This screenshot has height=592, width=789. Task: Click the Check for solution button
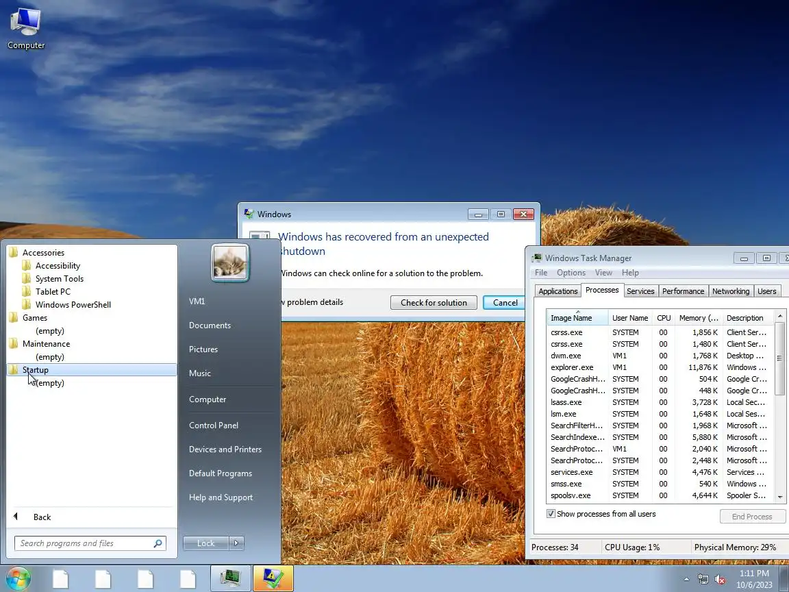coord(434,303)
